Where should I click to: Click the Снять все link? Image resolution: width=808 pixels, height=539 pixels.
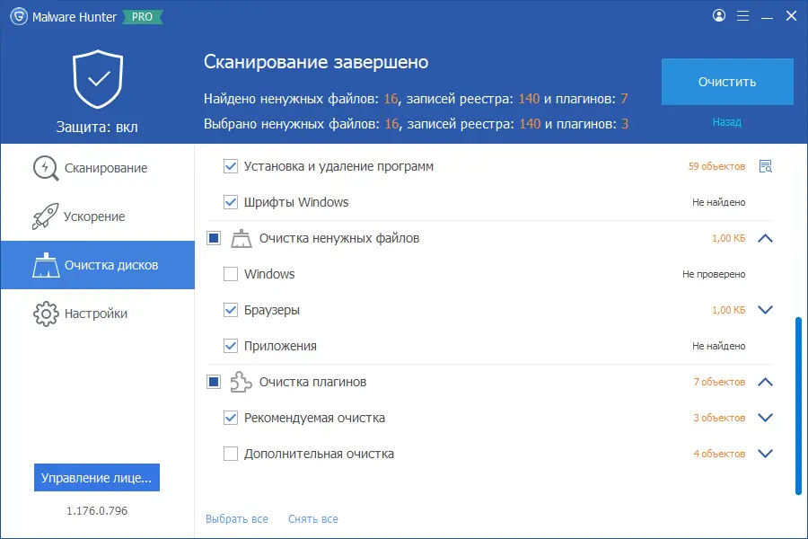point(312,518)
